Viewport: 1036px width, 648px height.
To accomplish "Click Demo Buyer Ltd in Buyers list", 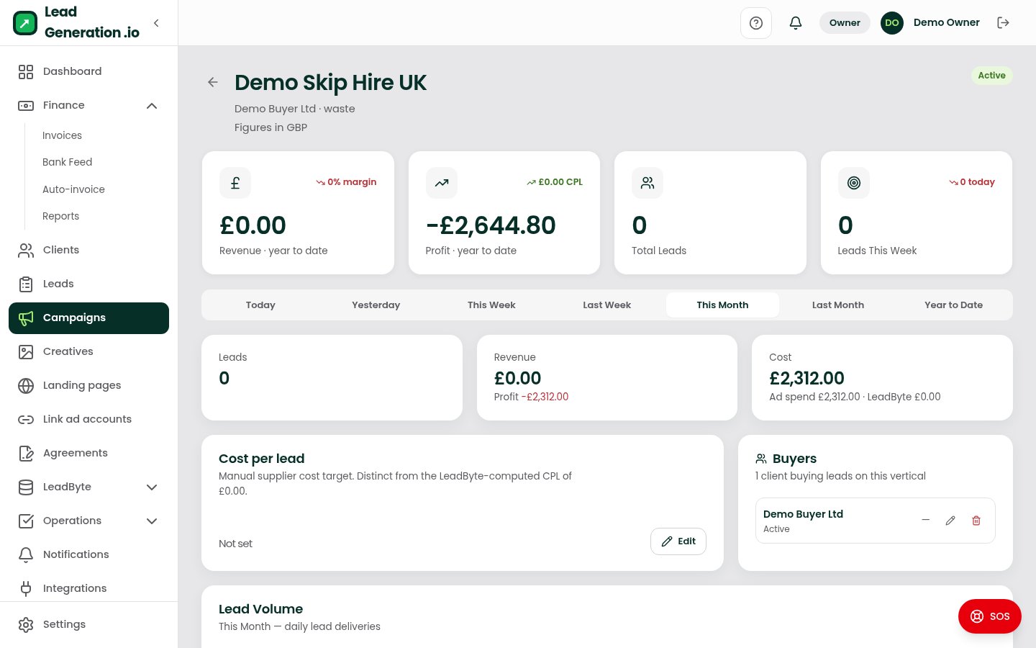I will 803,514.
